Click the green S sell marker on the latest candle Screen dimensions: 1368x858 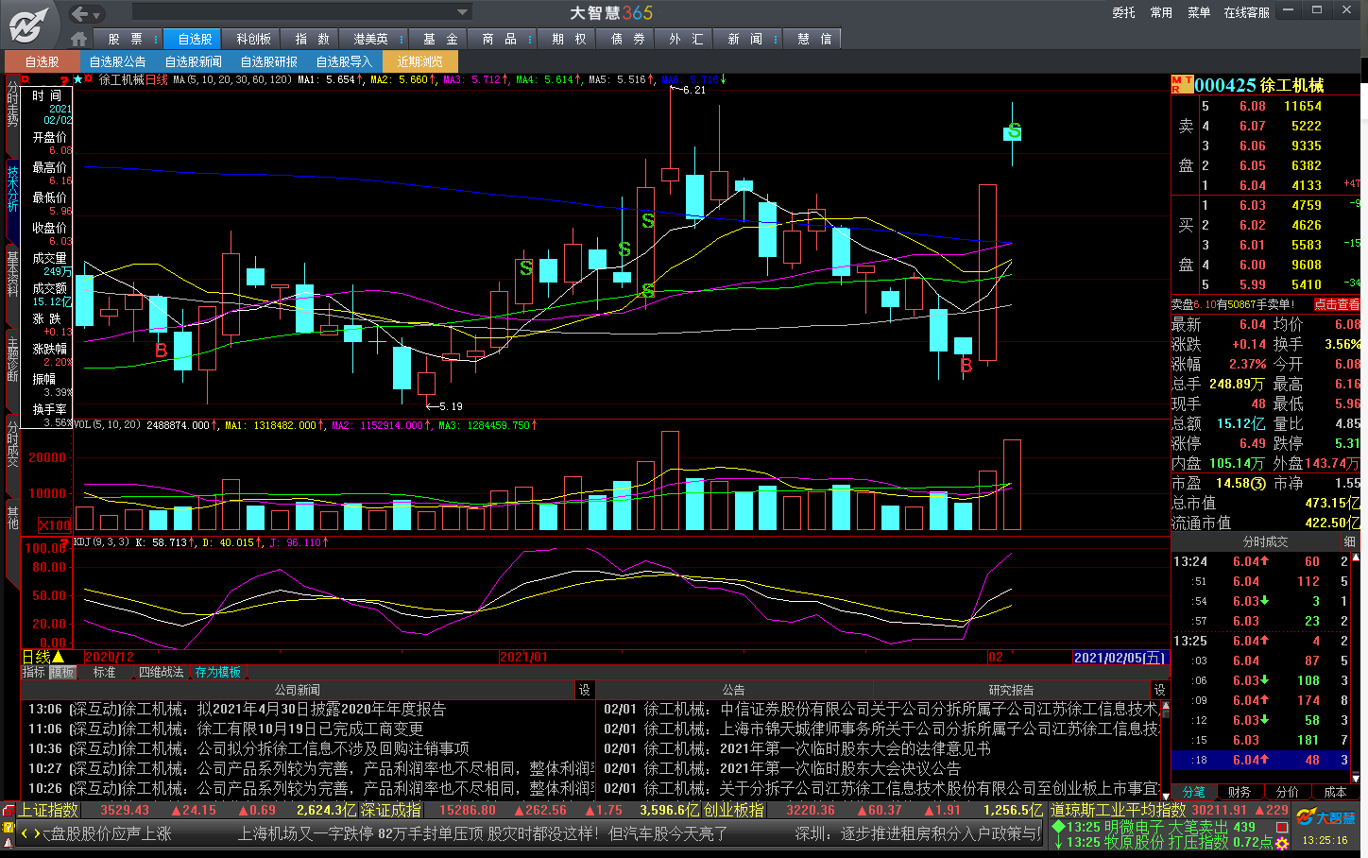click(1013, 131)
